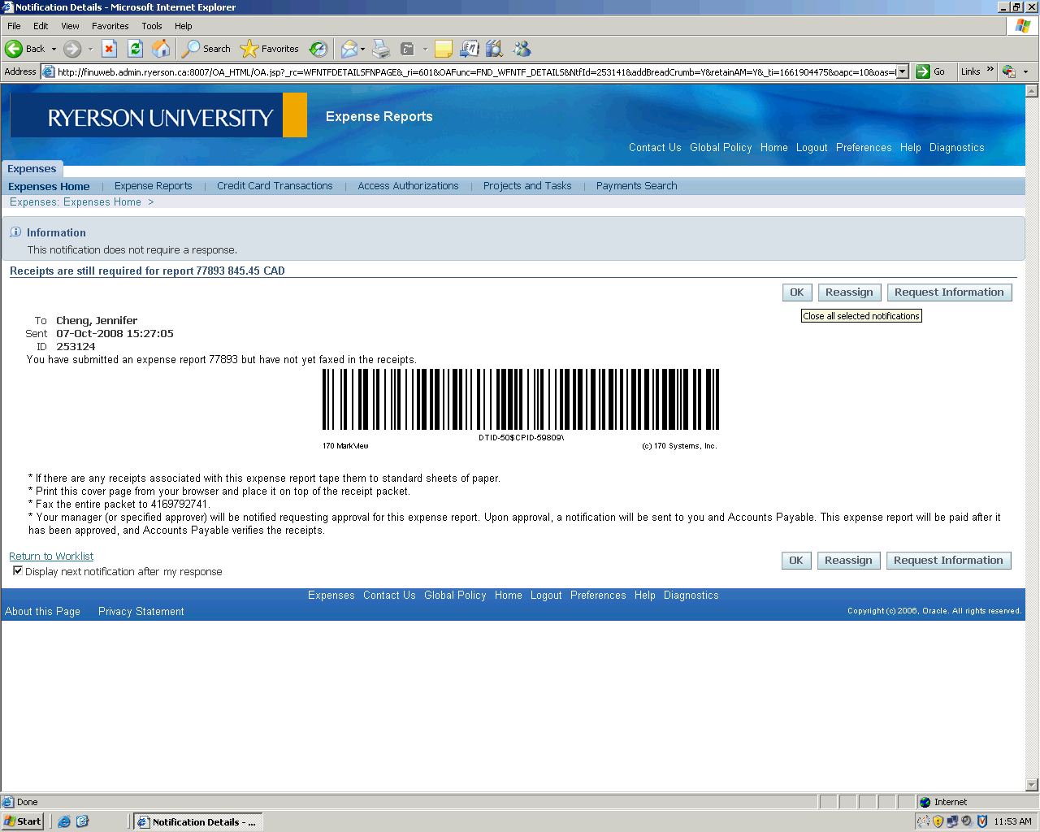Click the Back navigation arrow icon
The image size is (1040, 832).
pos(15,49)
